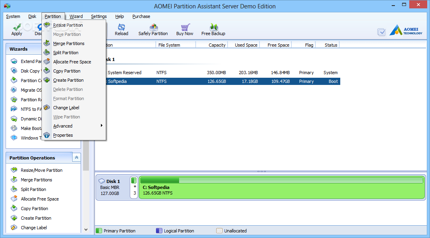The image size is (430, 238).
Task: Open the Help menu
Action: click(x=119, y=16)
